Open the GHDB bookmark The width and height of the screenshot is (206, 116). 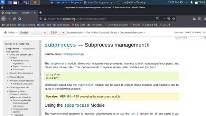pos(165,25)
